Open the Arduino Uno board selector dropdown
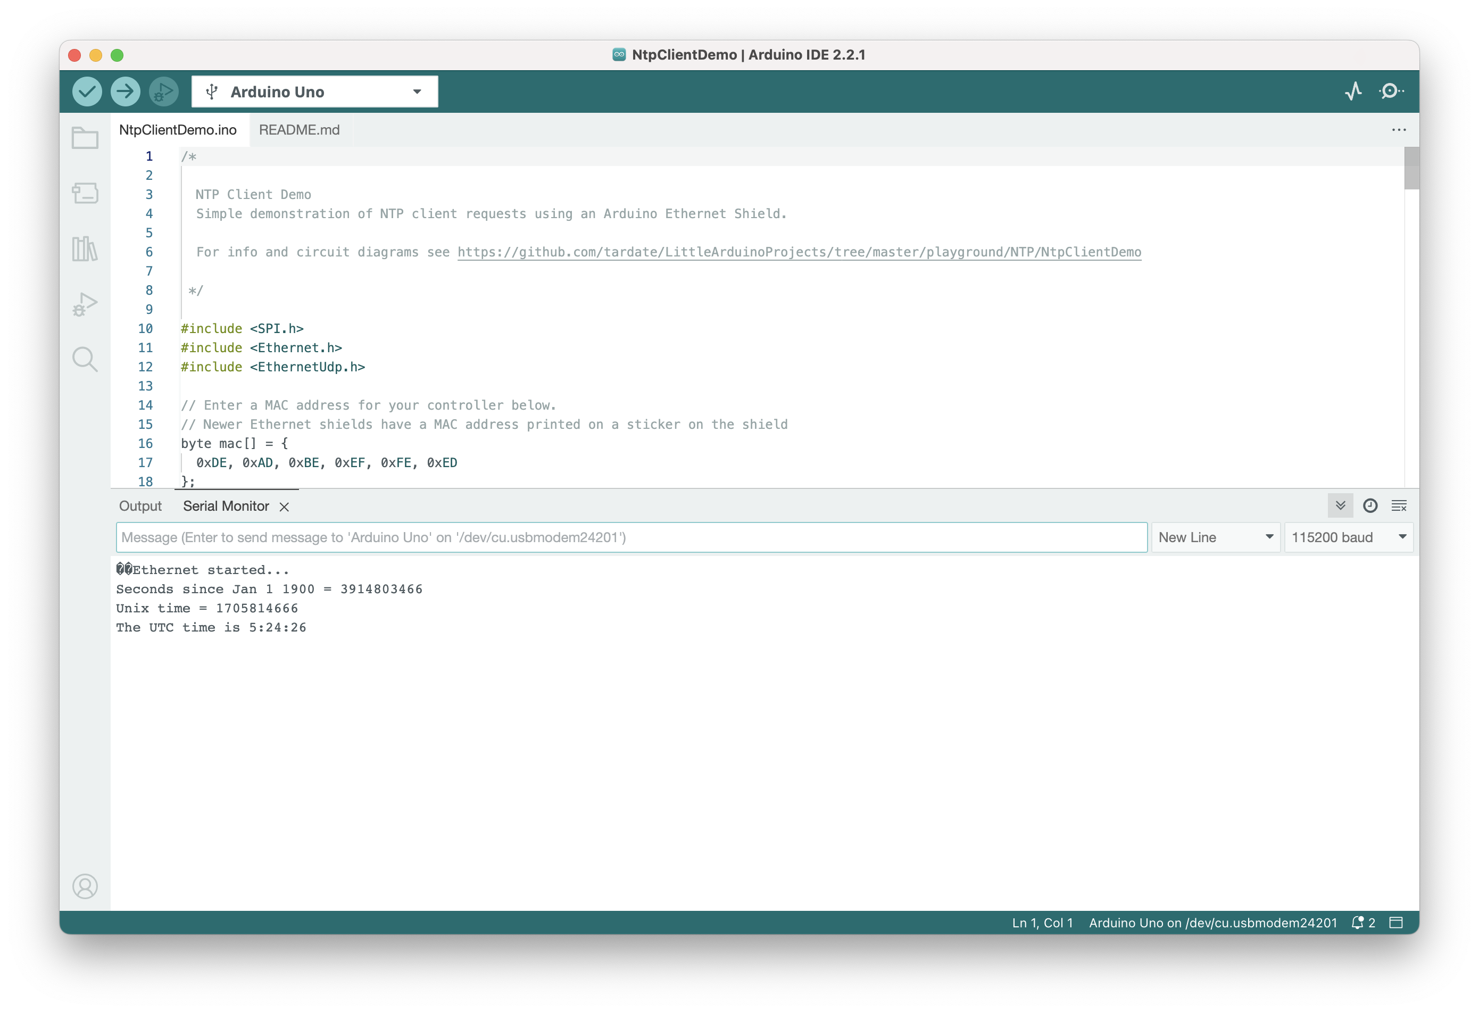The image size is (1479, 1013). (x=314, y=92)
